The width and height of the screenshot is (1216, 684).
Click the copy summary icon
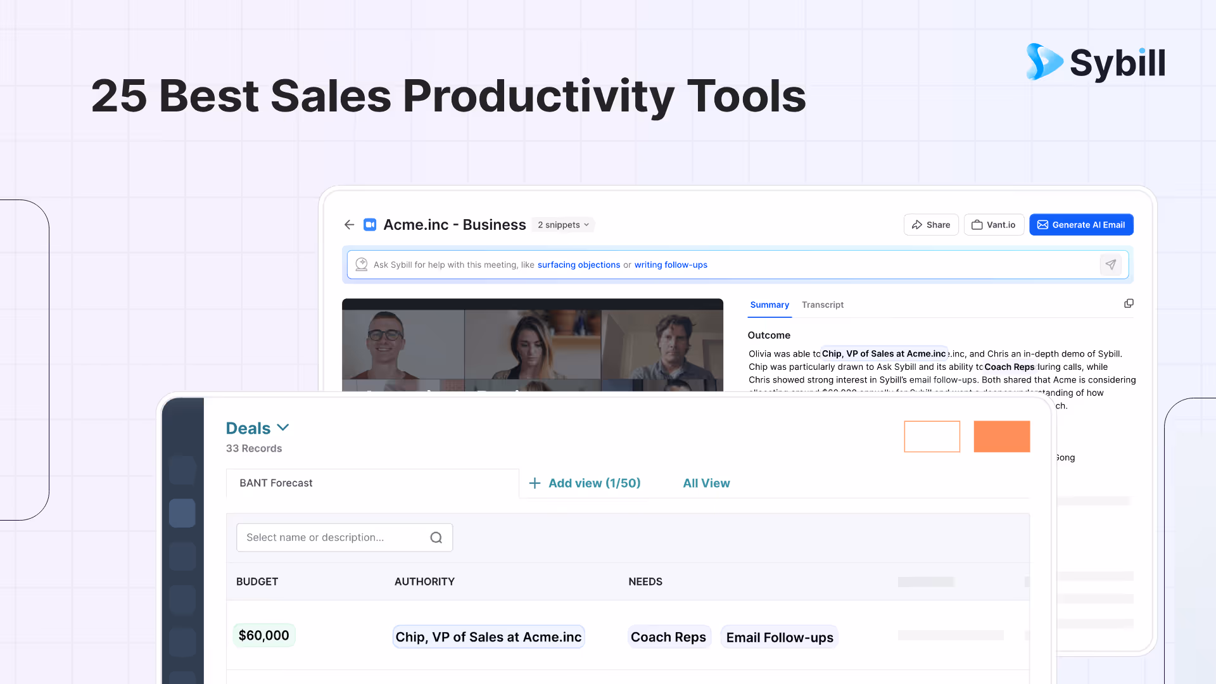pos(1129,303)
